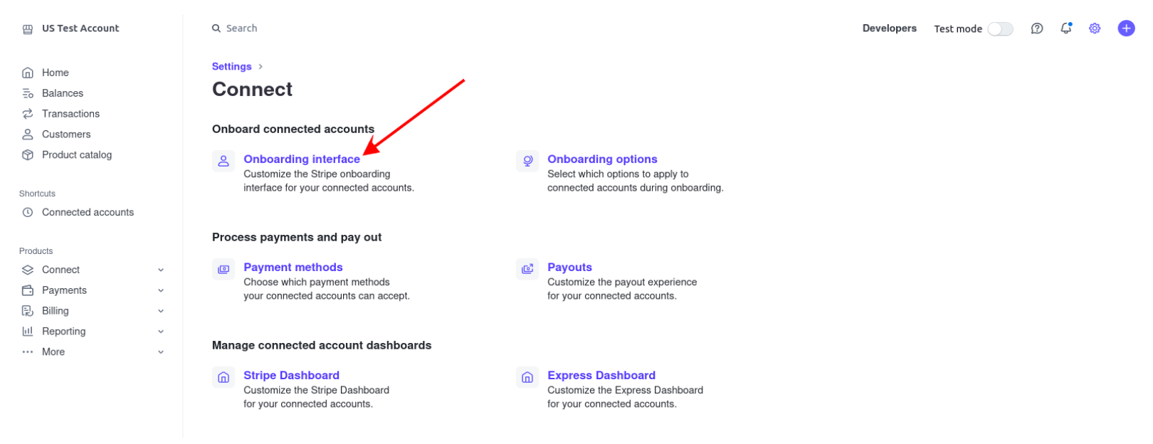The width and height of the screenshot is (1153, 444).
Task: Click the Express Dashboard home icon
Action: (x=527, y=377)
